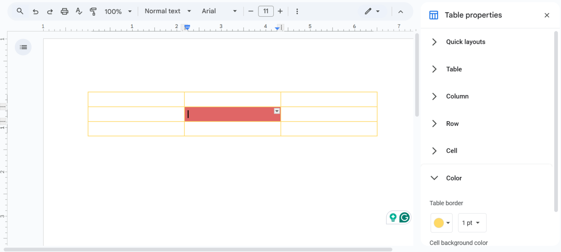Click the search menus magnifier icon

pos(20,11)
